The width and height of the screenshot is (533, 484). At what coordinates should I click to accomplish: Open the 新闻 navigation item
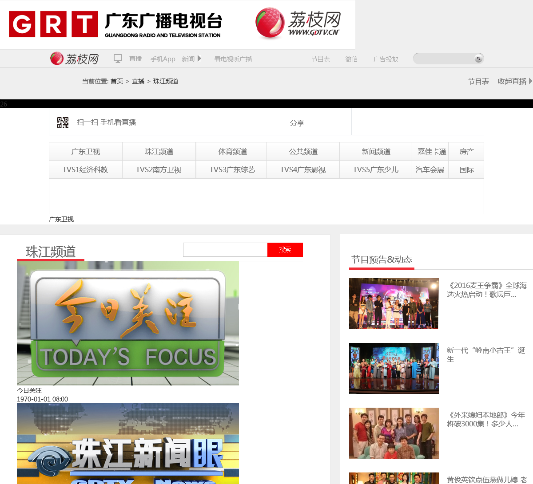(188, 59)
